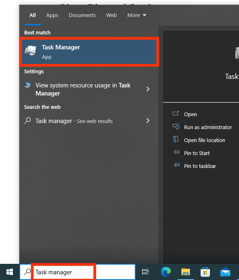Click the Pin to taskbar pin icon
Image resolution: width=239 pixels, height=280 pixels.
coord(176,165)
